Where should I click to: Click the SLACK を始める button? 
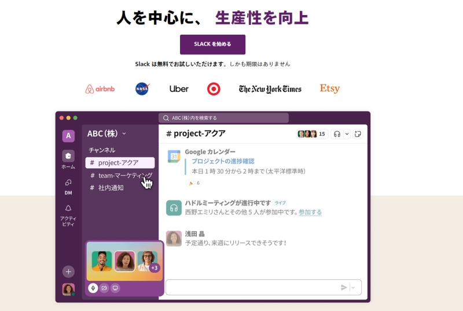(x=212, y=45)
